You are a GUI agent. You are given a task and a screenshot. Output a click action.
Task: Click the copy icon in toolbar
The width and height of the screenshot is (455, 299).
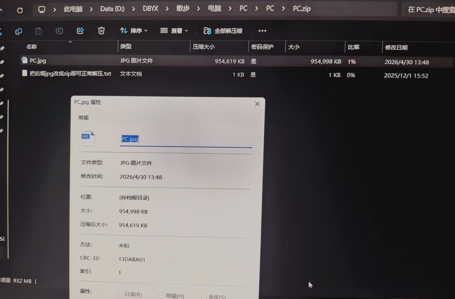coord(19,31)
